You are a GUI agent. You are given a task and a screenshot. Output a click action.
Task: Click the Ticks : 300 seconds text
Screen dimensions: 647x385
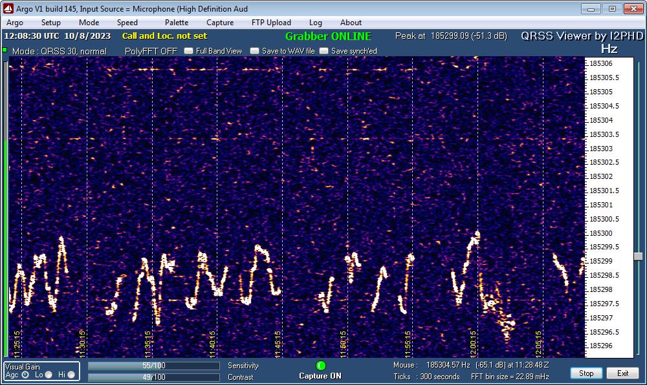426,377
